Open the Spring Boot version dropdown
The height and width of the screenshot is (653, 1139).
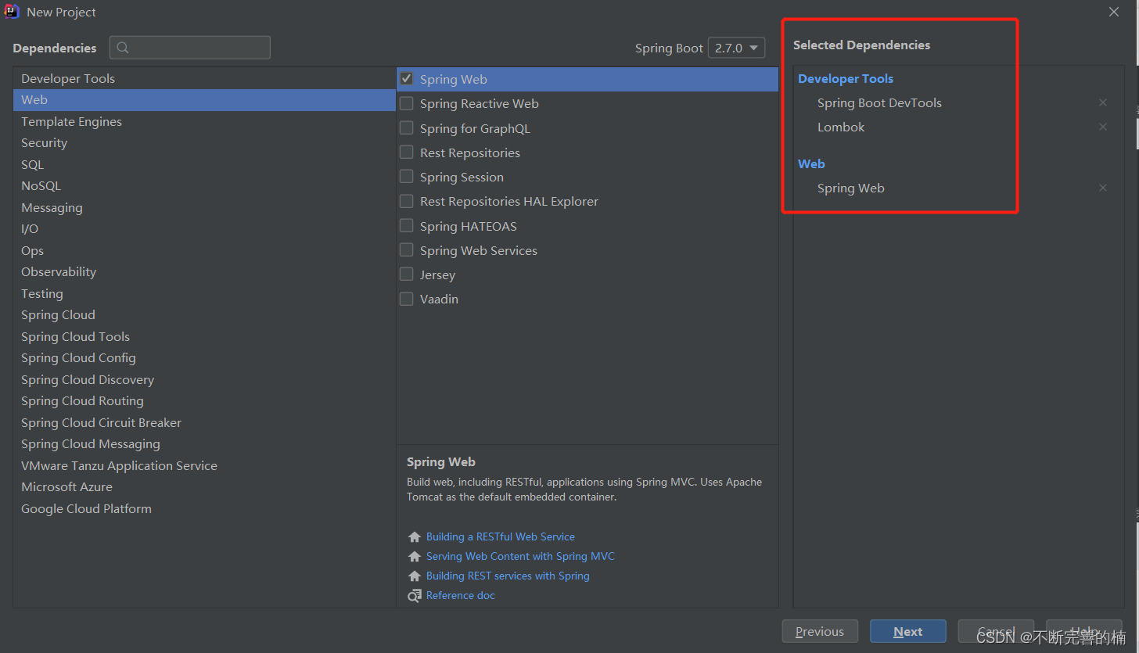[x=736, y=48]
